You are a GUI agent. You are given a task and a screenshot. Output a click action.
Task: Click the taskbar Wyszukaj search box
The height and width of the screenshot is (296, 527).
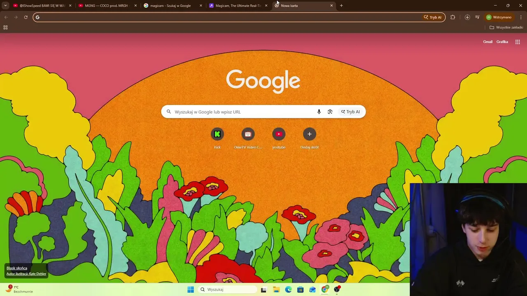227,289
